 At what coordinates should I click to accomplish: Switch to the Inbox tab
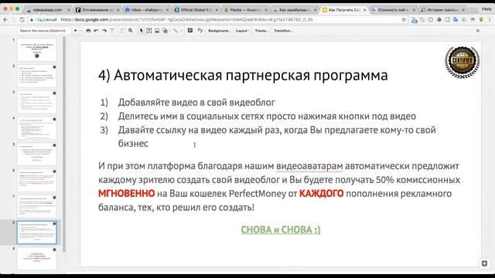pyautogui.click(x=146, y=10)
